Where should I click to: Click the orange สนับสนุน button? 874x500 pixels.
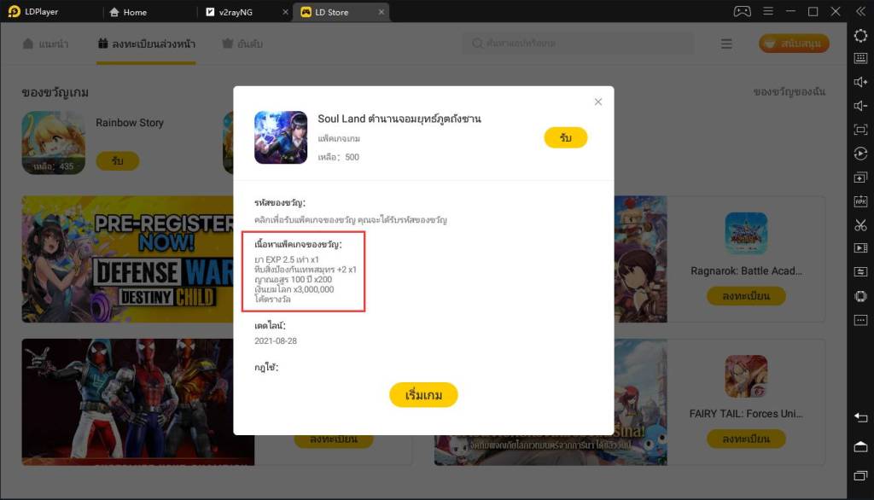pyautogui.click(x=794, y=43)
